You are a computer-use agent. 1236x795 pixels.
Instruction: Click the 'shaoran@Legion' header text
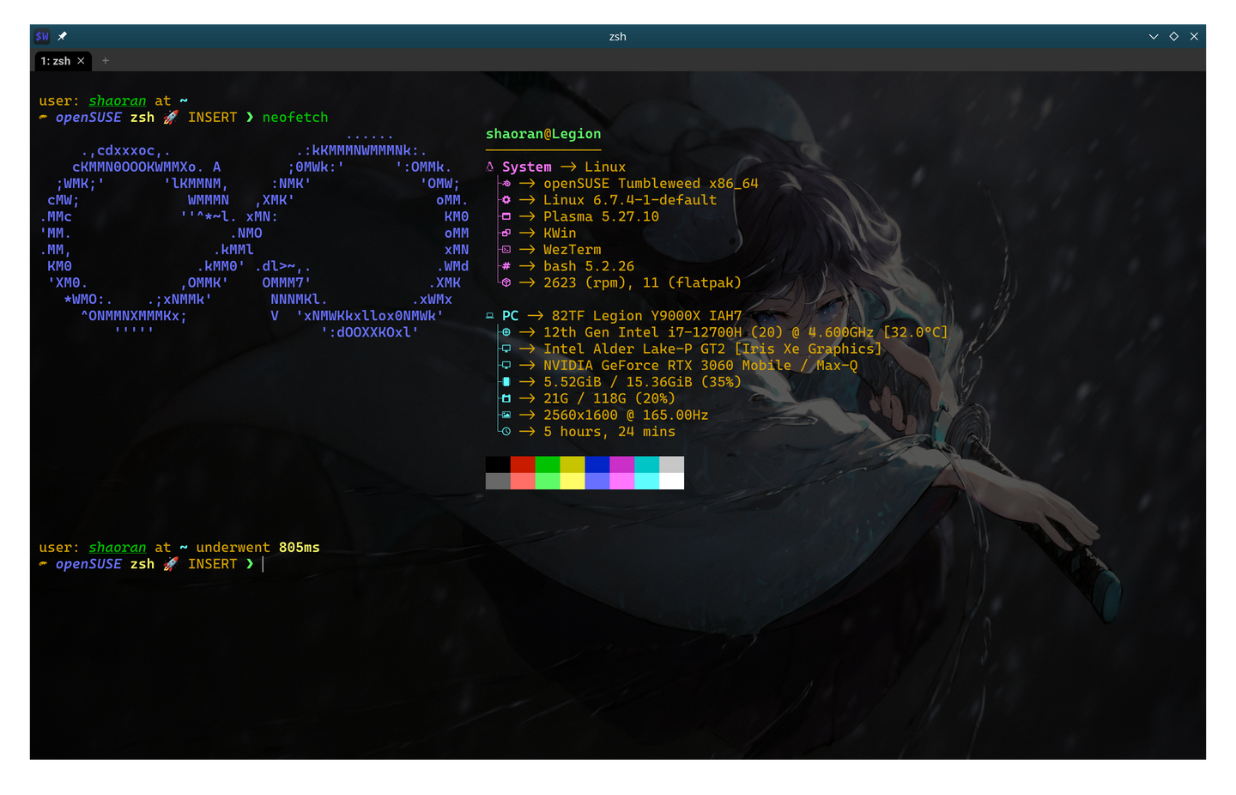pyautogui.click(x=543, y=134)
